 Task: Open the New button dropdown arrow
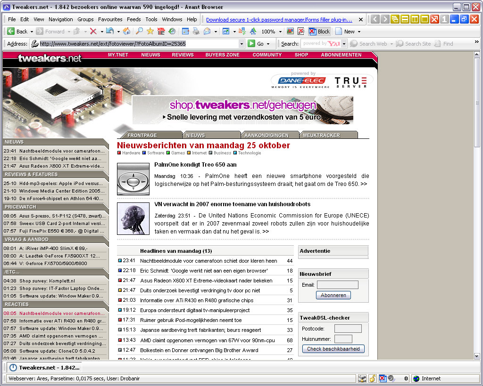coord(359,32)
